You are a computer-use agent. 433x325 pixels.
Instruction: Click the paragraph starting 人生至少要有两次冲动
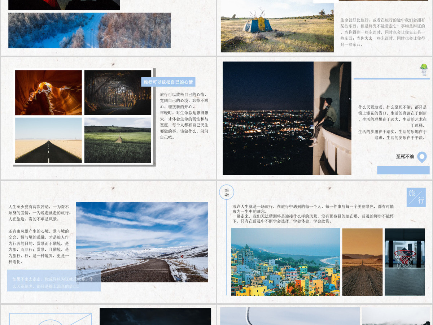coord(40,213)
